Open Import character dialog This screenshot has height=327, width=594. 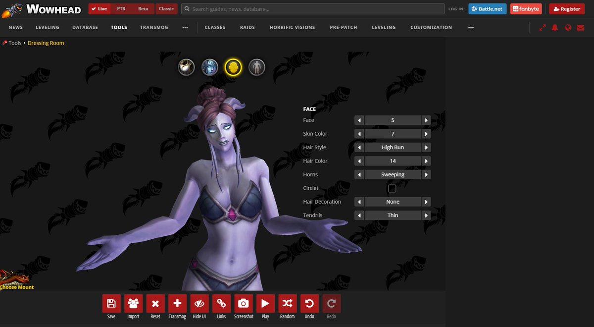[x=134, y=304]
